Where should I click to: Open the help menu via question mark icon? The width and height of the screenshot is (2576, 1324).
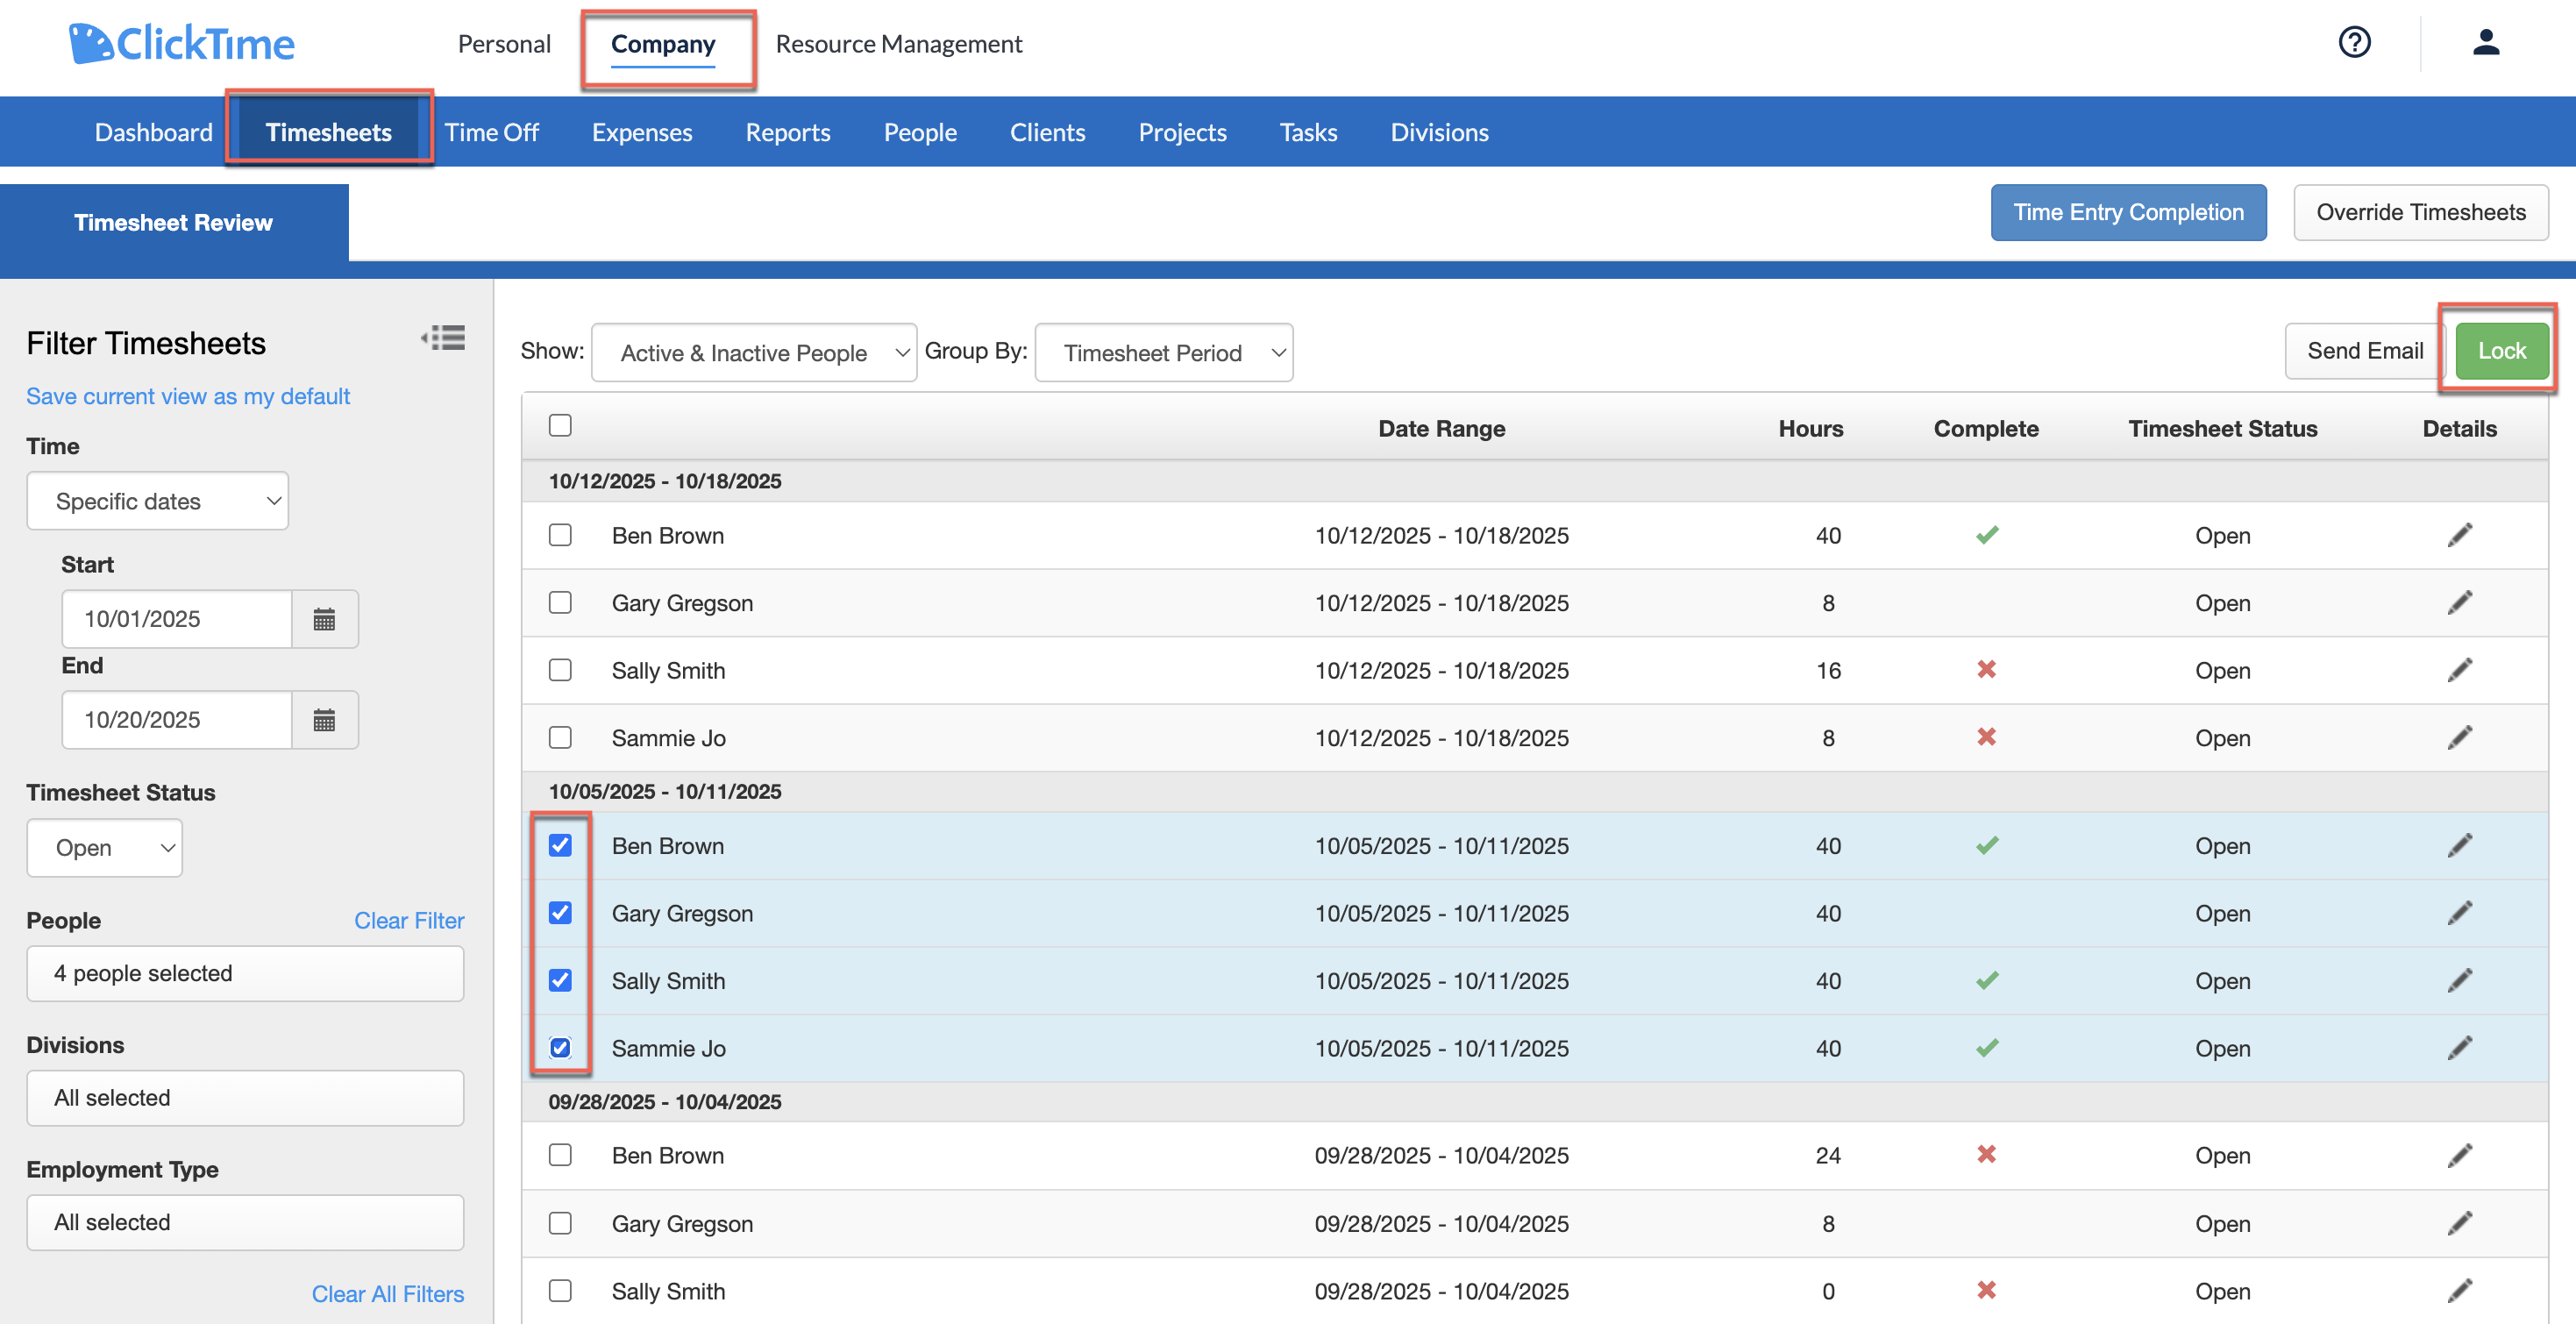point(2354,43)
